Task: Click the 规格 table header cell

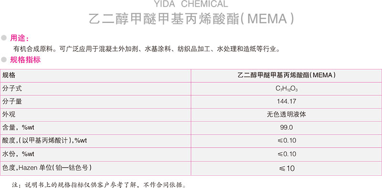Action: (x=95, y=76)
